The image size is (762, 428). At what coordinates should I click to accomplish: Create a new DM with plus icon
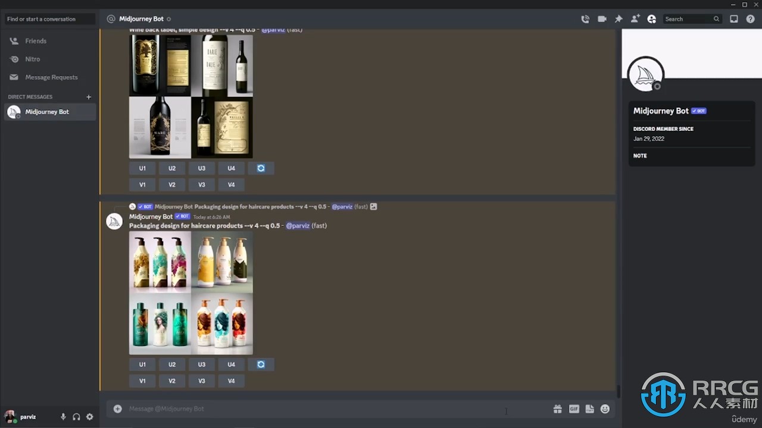click(89, 97)
